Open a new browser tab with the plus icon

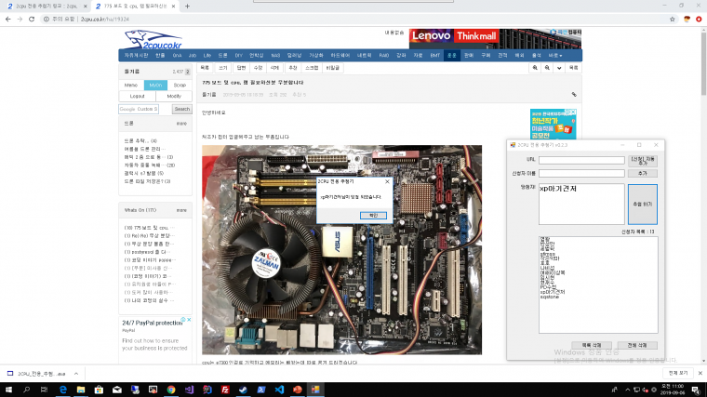tap(187, 7)
